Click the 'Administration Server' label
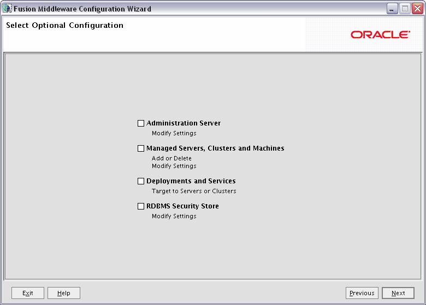This screenshot has height=305, width=426. coord(184,123)
